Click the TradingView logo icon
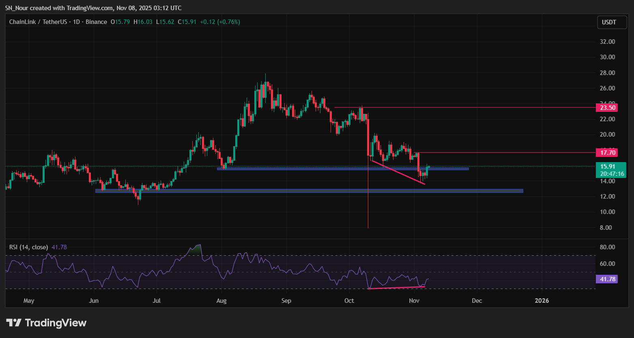This screenshot has height=338, width=634. 14,323
